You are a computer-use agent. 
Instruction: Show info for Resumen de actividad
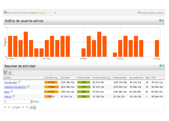[x=160, y=66]
